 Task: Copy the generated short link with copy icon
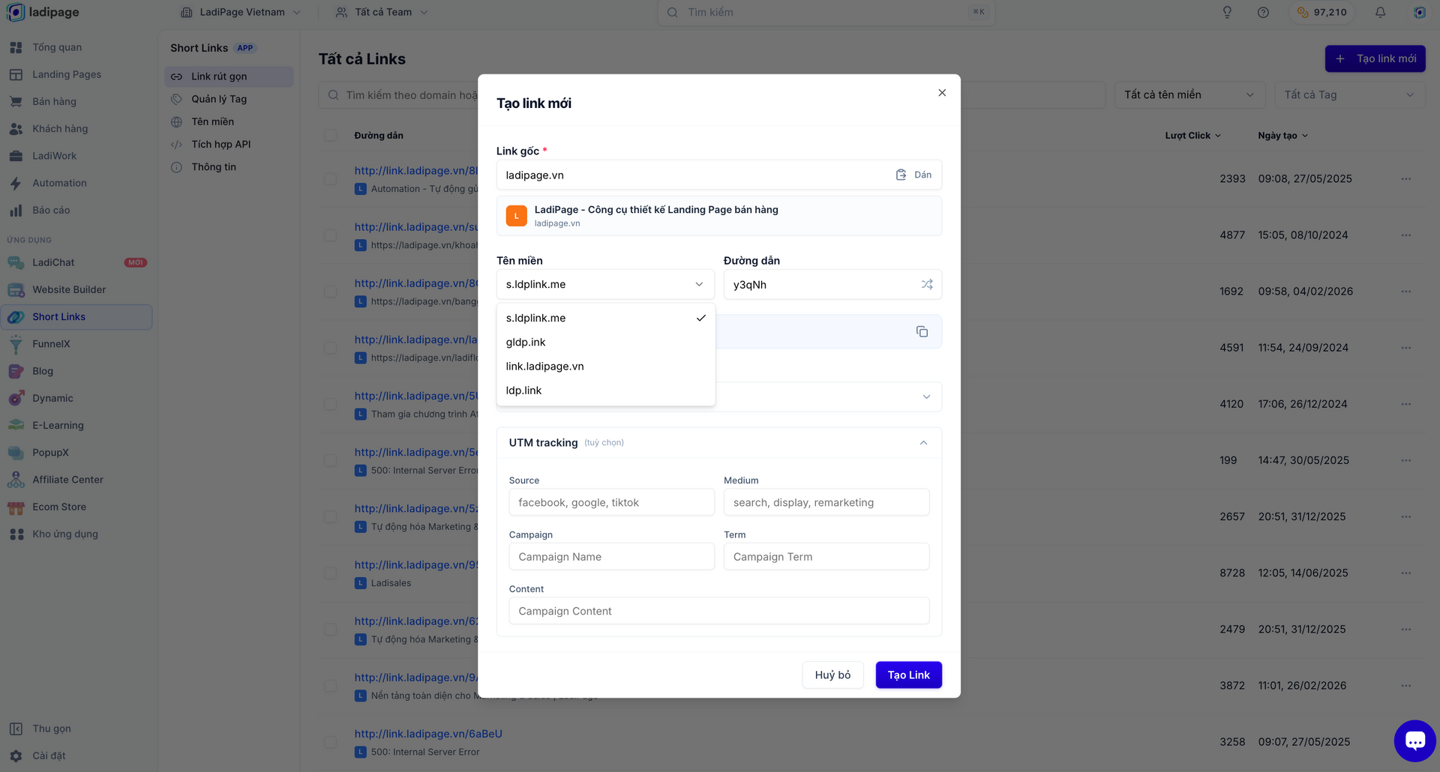(922, 331)
